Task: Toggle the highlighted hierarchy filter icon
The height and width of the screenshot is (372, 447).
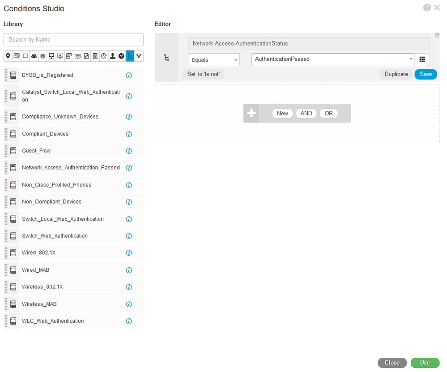Action: pos(130,56)
